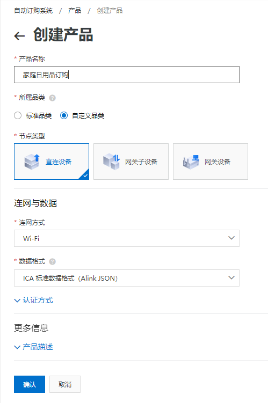The image size is (268, 403).
Task: Click the chevron icon beside 产品描述
Action: click(17, 347)
